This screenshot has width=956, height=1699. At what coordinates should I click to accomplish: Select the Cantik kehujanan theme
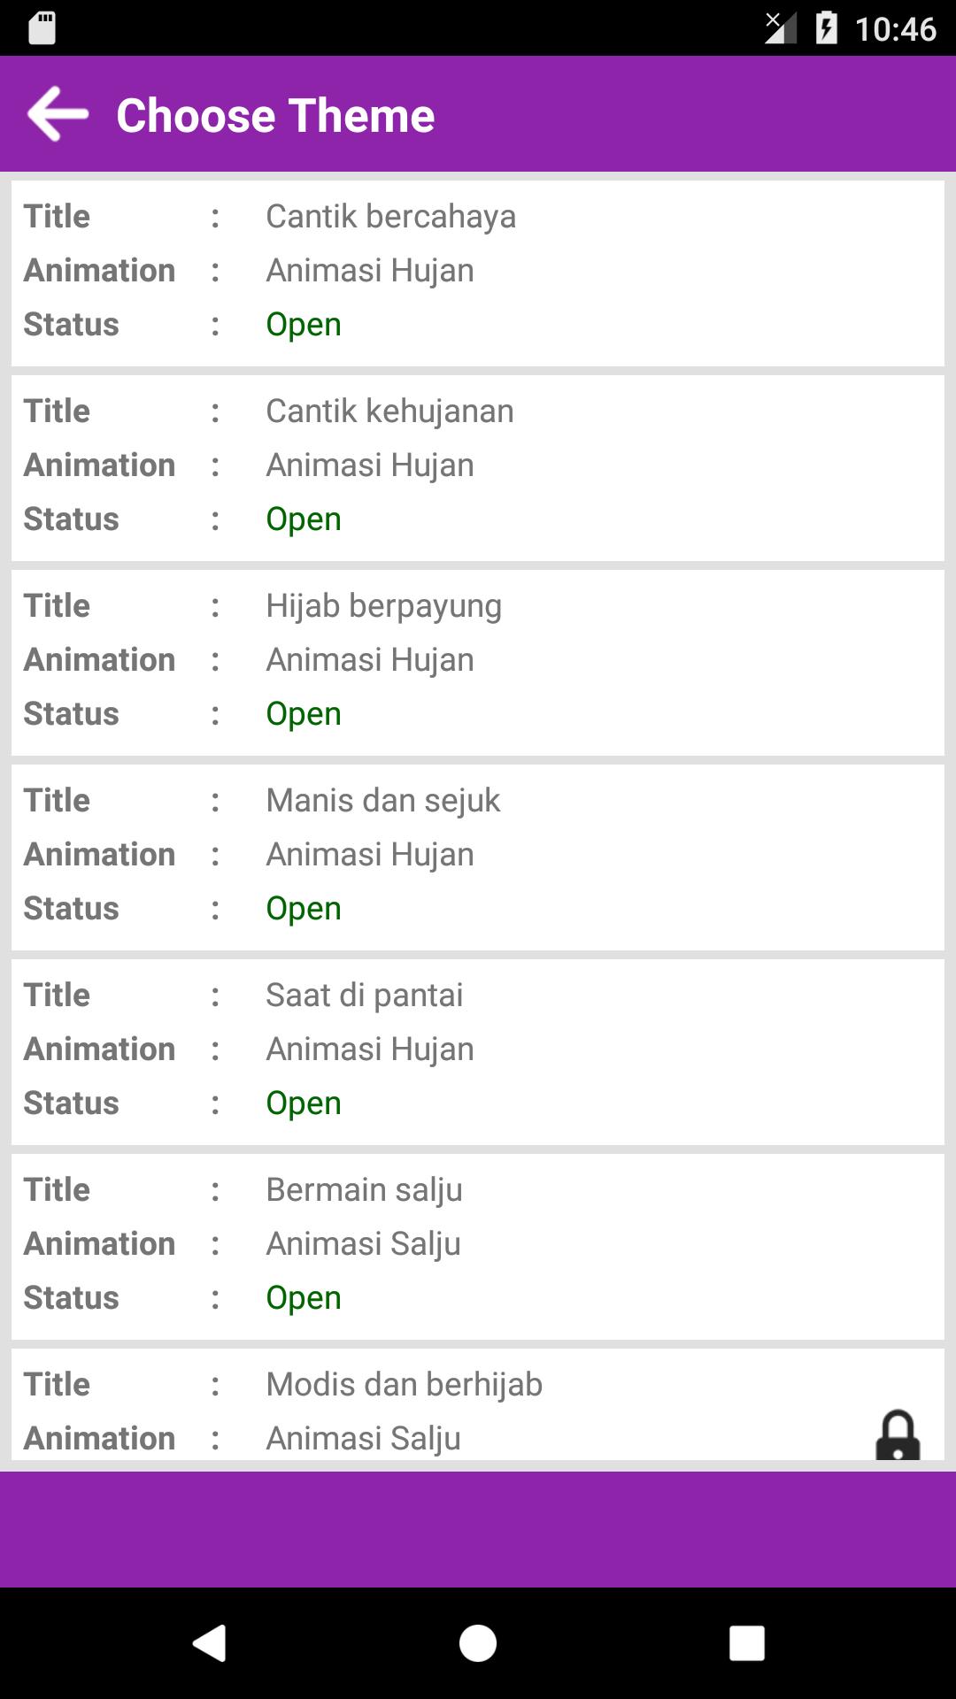[x=478, y=468]
